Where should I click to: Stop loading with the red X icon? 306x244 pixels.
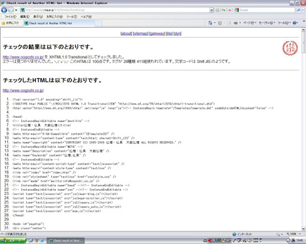[x=230, y=10]
